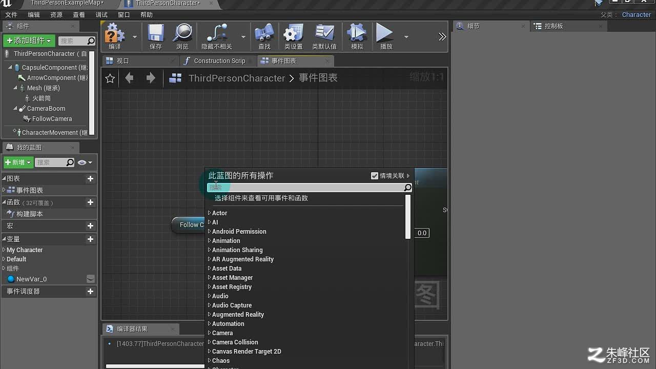Toggle Context Sensitive (情境关联) checkbox
This screenshot has width=656, height=369.
375,176
